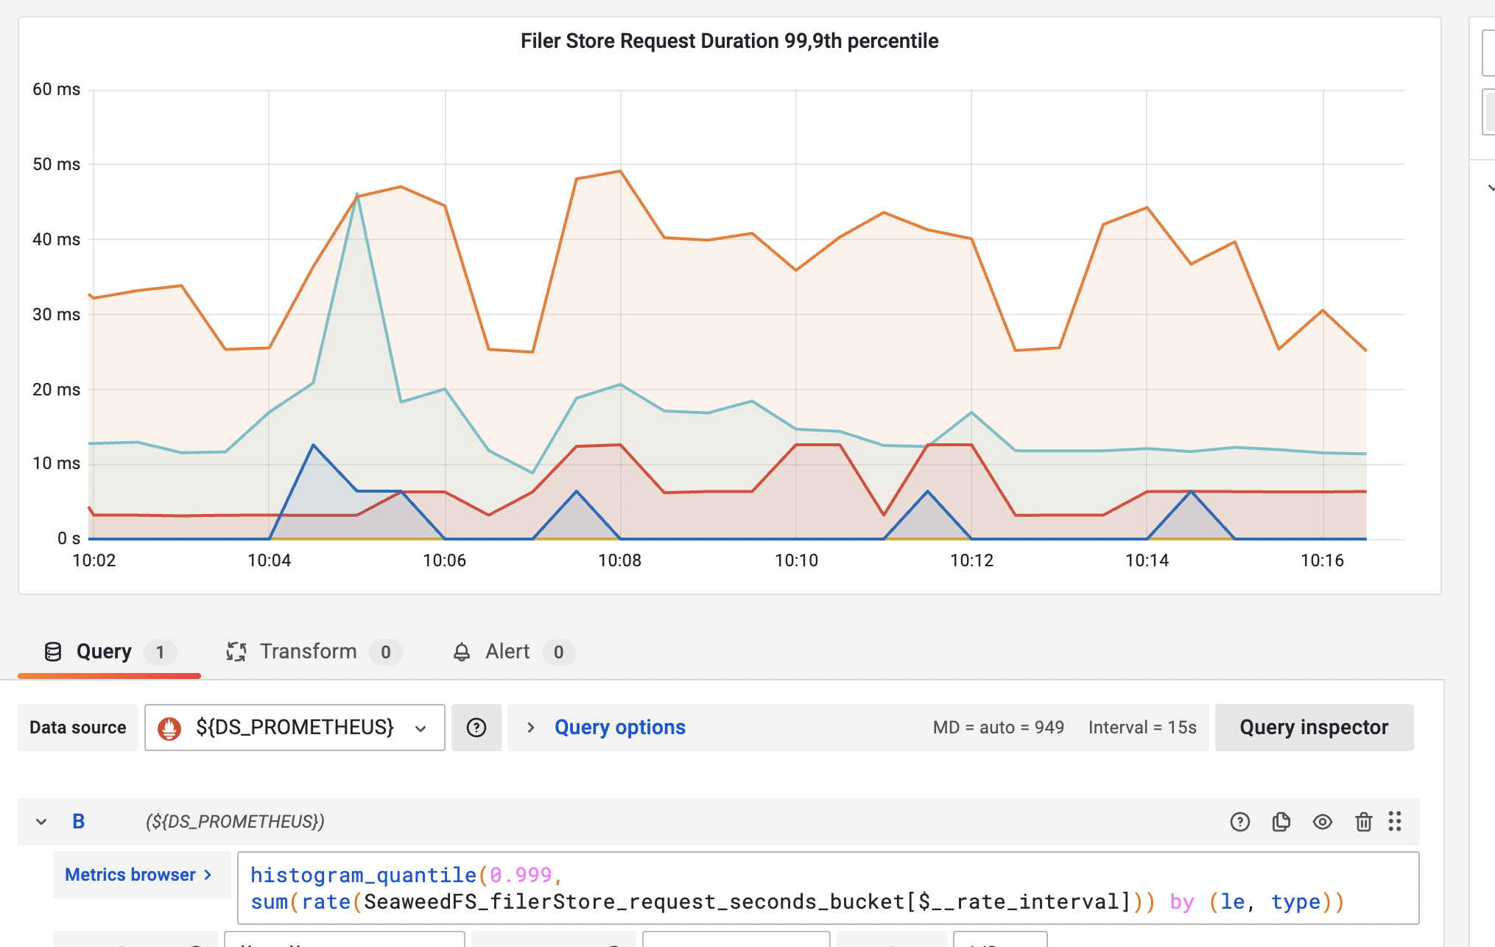Open the ${DS_PROMETHEUS} data source dropdown
This screenshot has width=1495, height=947.
[x=295, y=728]
